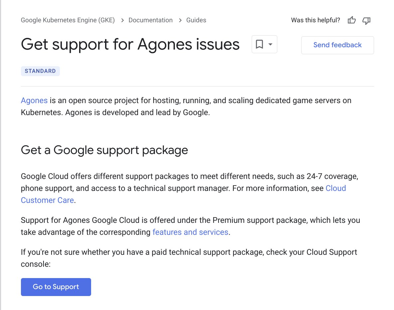Click the Send feedback button
394x310 pixels.
337,45
